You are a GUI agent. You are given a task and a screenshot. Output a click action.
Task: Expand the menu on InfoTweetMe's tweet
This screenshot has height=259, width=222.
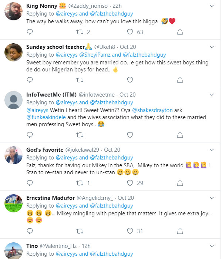(x=212, y=95)
